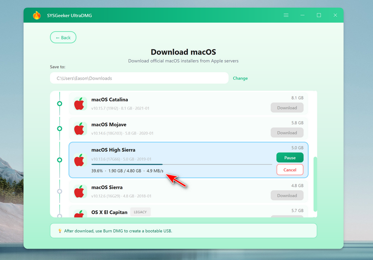The image size is (373, 260).
Task: Click the macOS Mojave apple icon
Action: [81, 129]
